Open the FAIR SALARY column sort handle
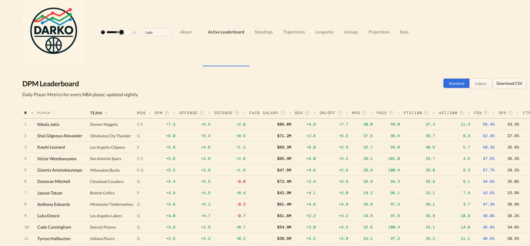Viewport: 530px width, 246px height. (290, 113)
